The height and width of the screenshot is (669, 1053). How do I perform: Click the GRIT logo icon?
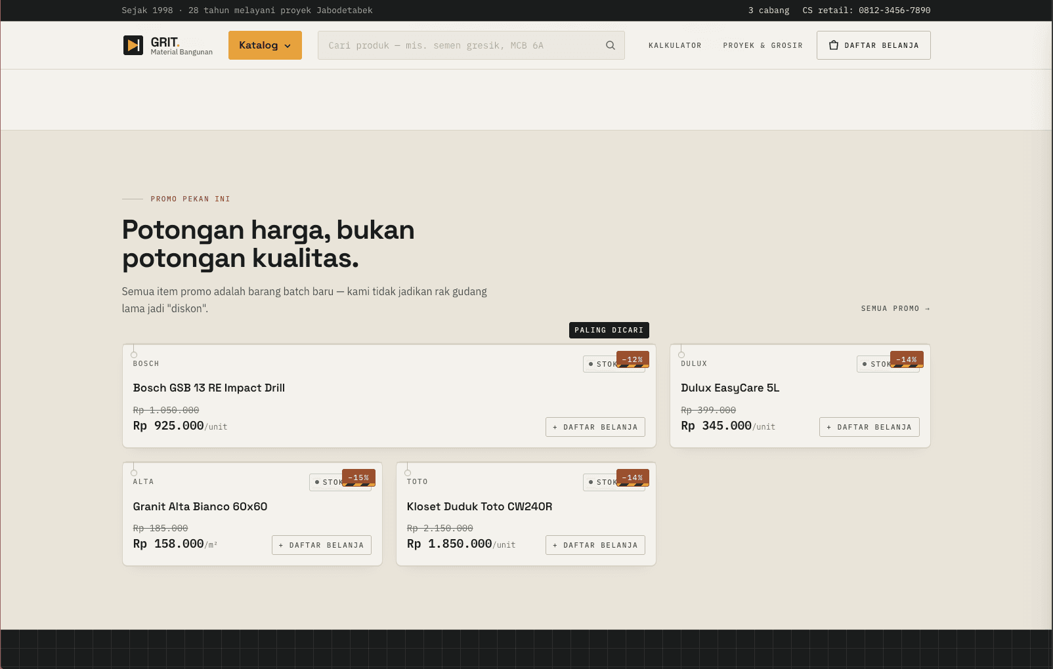[x=133, y=45]
